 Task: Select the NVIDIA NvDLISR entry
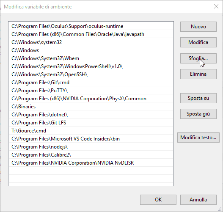[91, 163]
